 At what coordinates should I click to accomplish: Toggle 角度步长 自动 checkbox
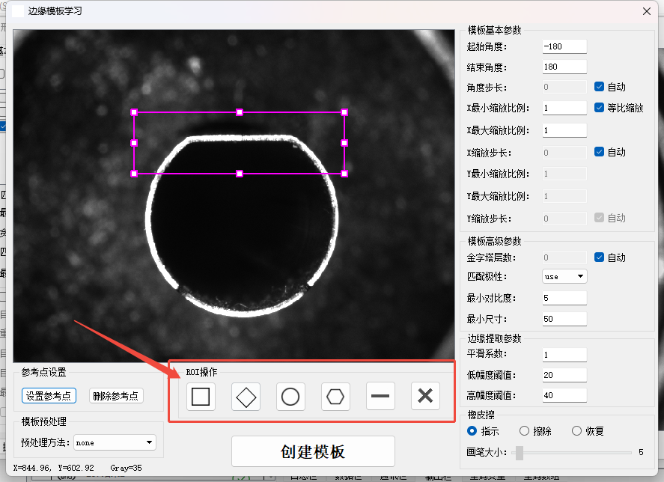coord(600,87)
